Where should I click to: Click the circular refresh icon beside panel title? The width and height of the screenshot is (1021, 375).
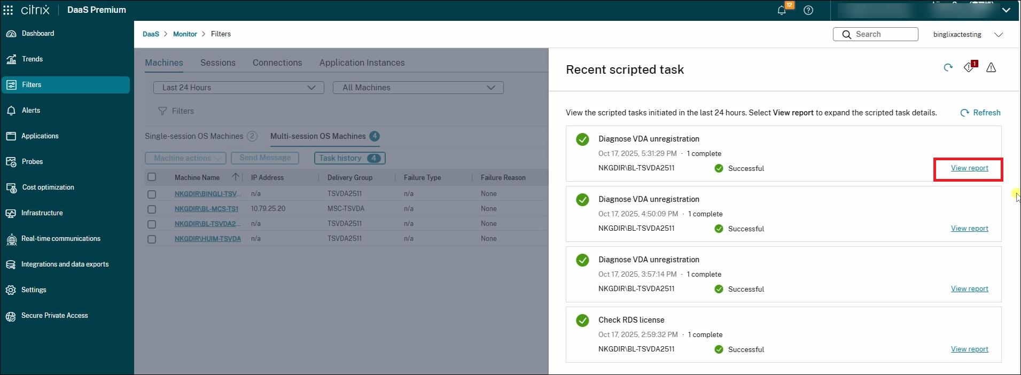[x=948, y=67]
